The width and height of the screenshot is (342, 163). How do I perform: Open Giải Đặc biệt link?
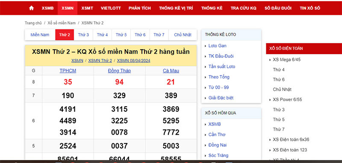221,98
